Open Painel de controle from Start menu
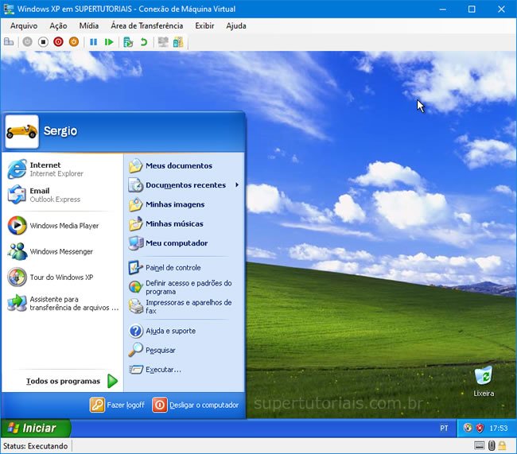 coord(173,268)
